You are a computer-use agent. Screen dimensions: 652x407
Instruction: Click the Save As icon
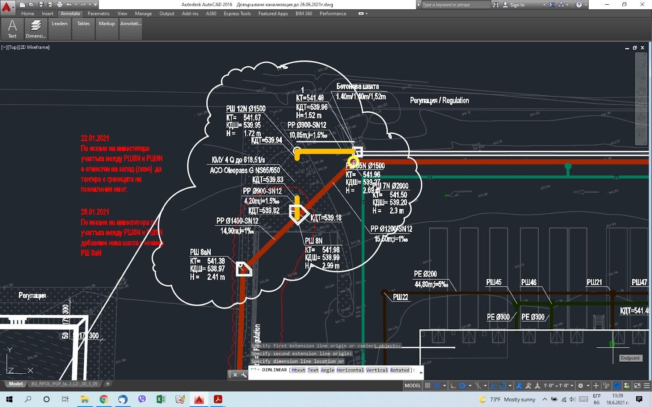[50, 5]
